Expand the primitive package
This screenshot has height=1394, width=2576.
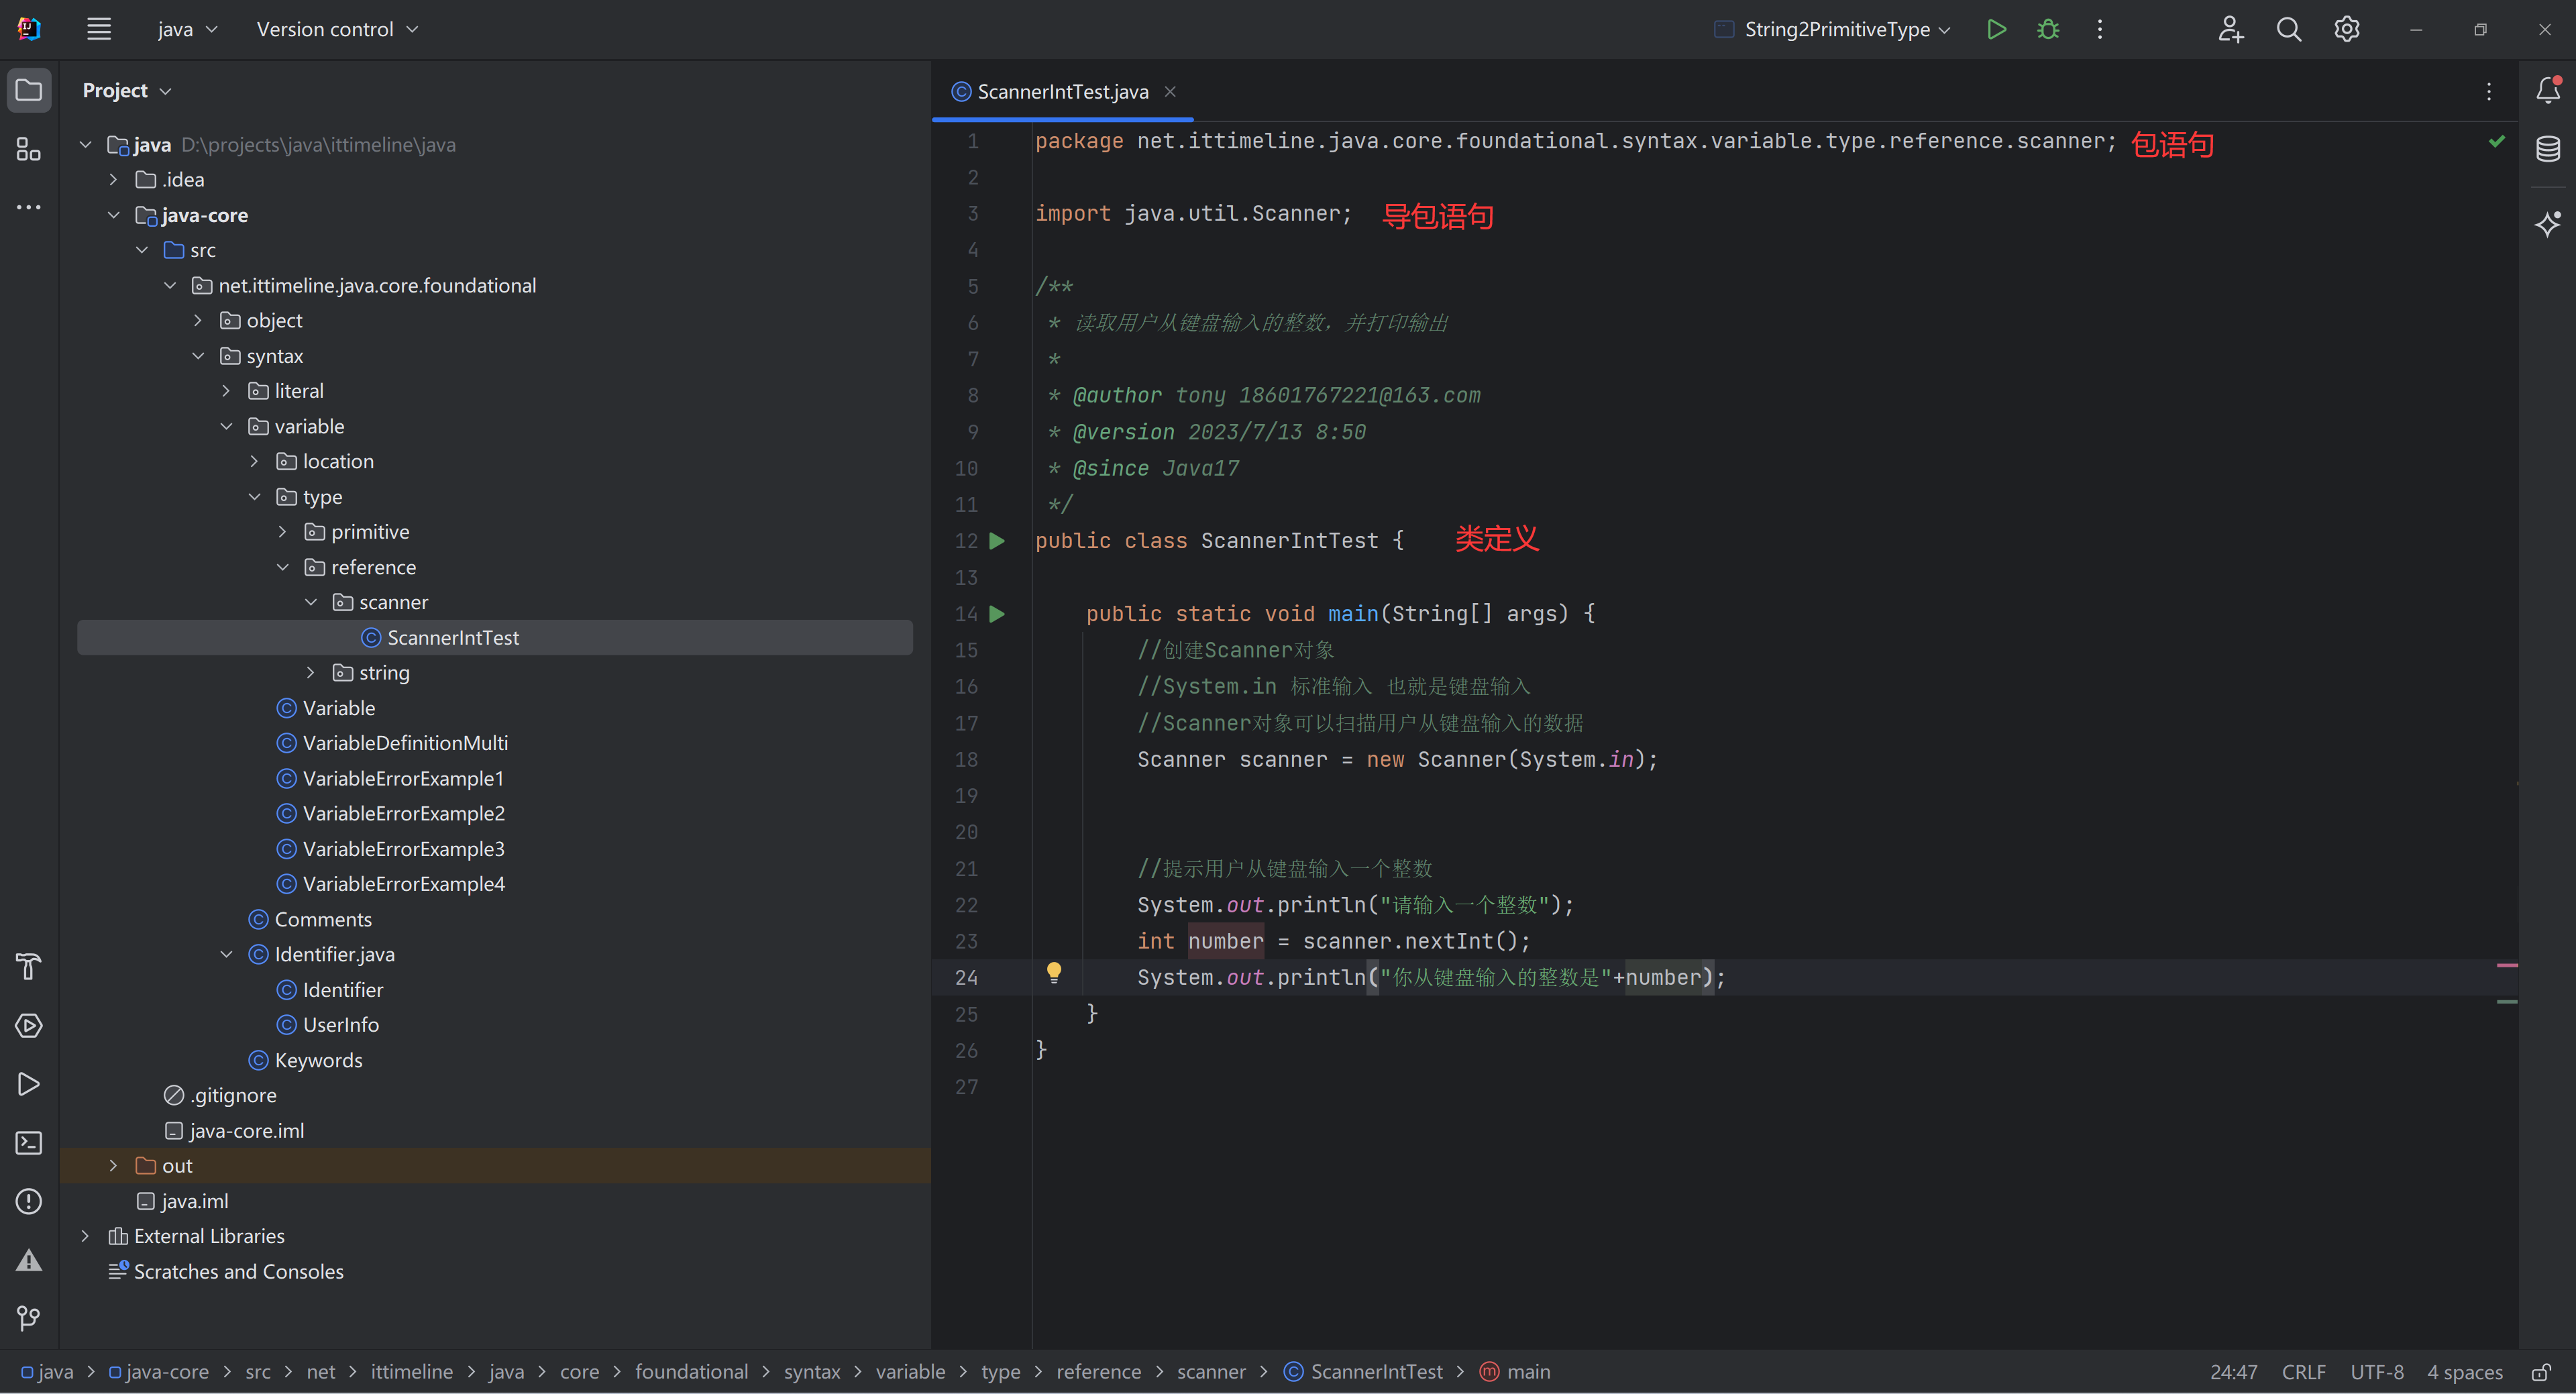coord(282,532)
